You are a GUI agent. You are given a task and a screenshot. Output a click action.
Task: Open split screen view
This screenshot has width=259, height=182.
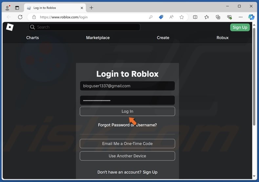[195, 17]
